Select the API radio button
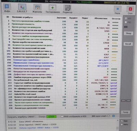The image size is (137, 131). 126,18
